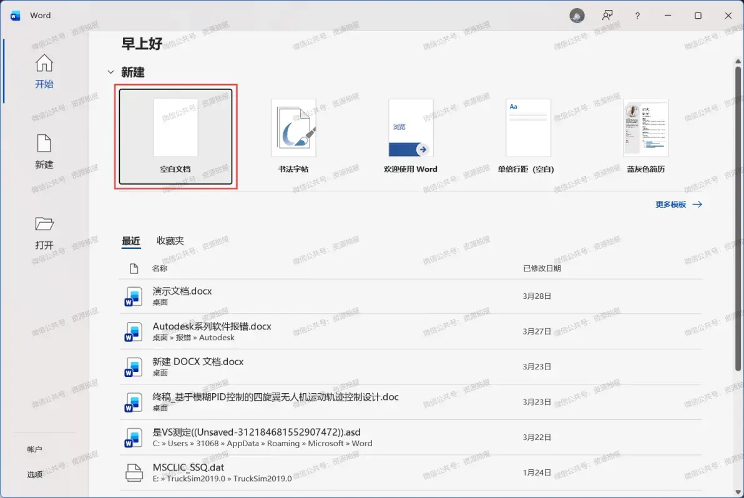This screenshot has width=744, height=498.
Task: Open the 欢迎使用 Word template
Action: 411,137
